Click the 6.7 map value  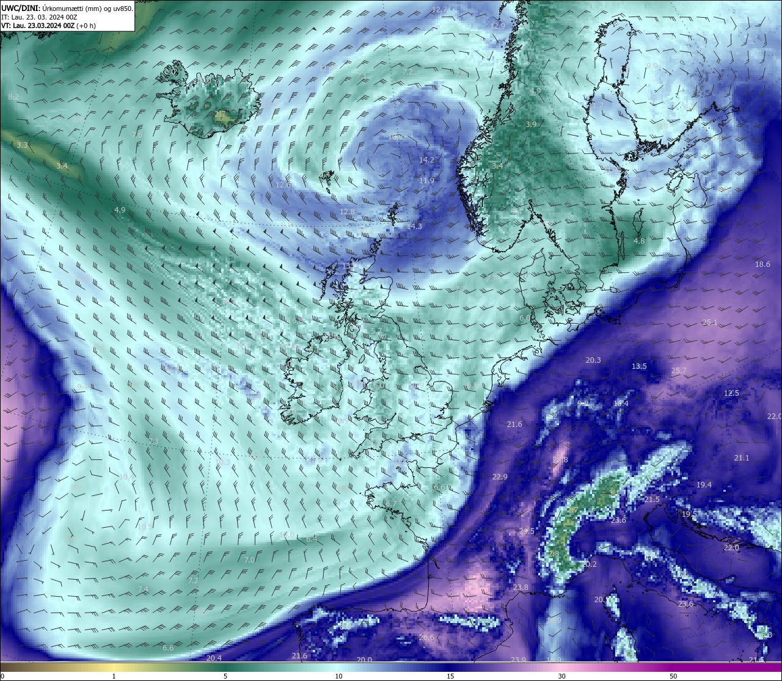[x=390, y=503]
